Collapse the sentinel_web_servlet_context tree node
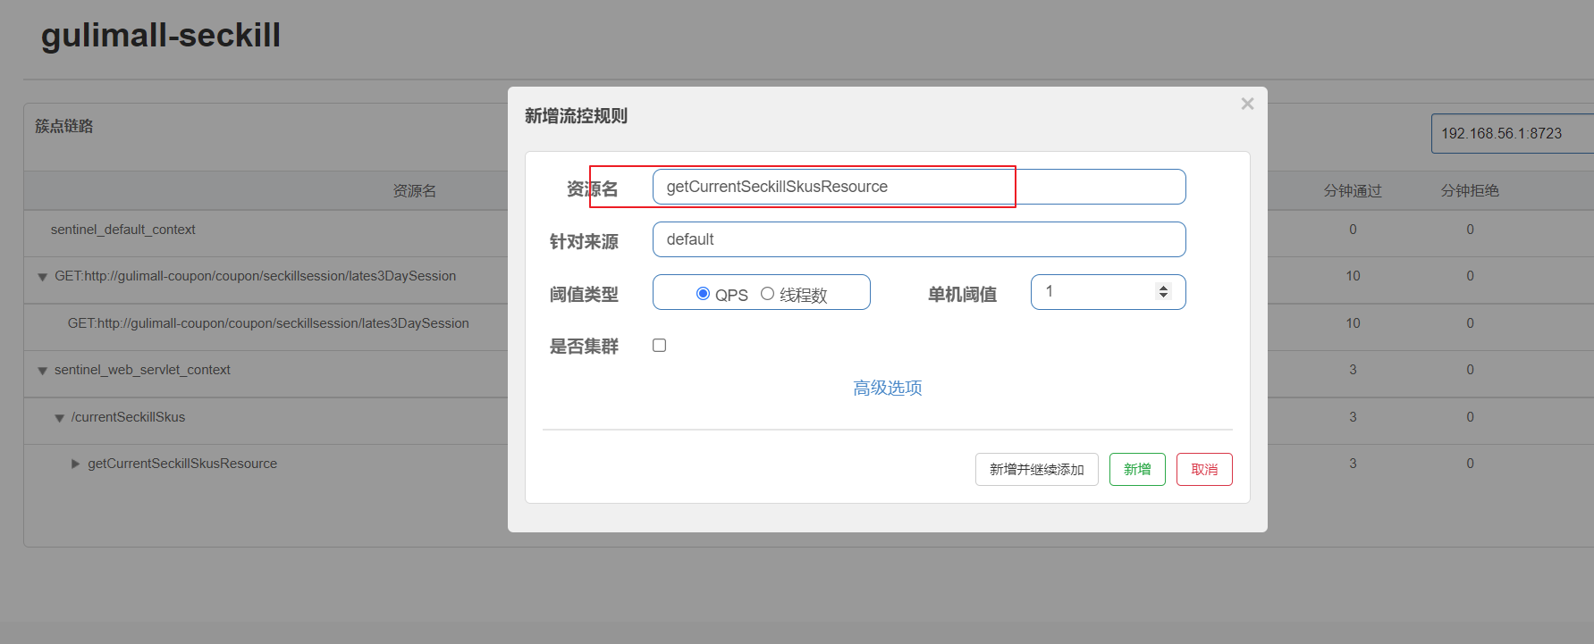Screen dimensions: 1594x644 (42, 371)
